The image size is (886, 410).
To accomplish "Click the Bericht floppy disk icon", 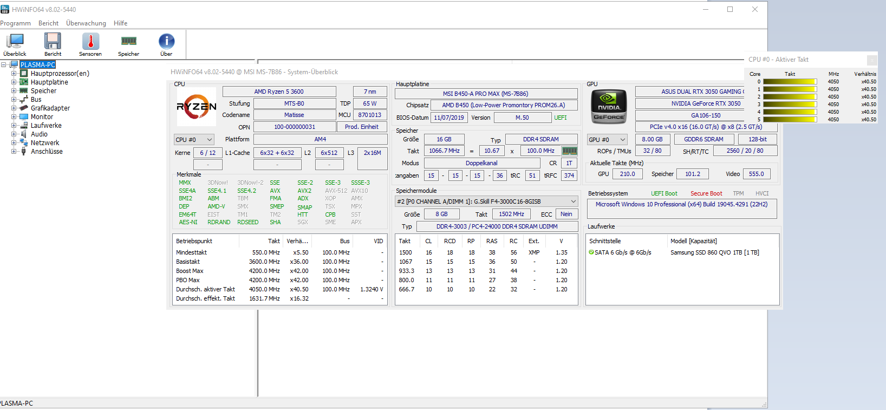I will (53, 41).
